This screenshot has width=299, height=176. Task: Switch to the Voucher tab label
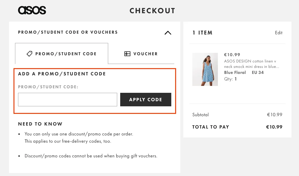(145, 54)
